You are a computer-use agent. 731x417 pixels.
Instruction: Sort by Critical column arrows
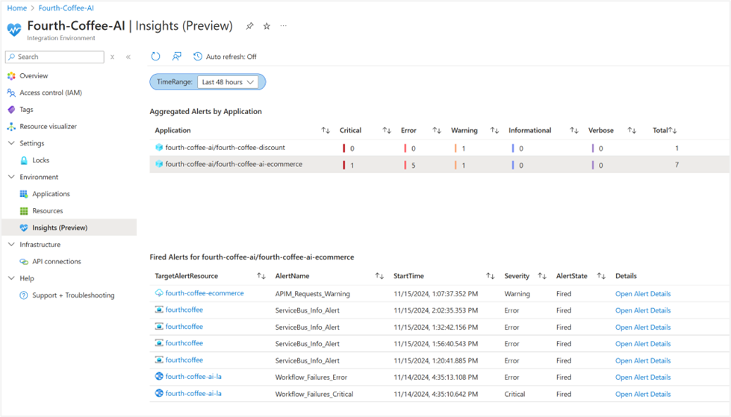click(387, 131)
